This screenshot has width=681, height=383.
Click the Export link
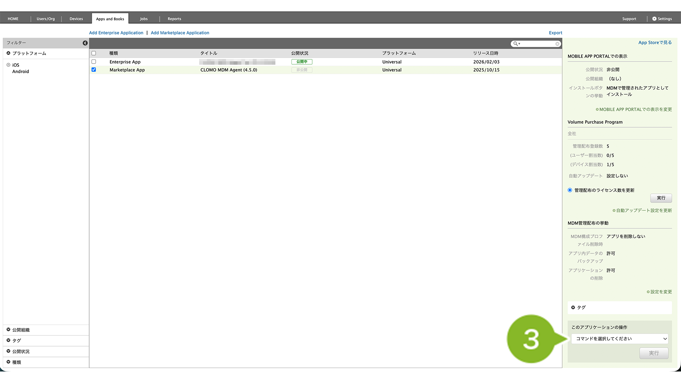tap(555, 33)
